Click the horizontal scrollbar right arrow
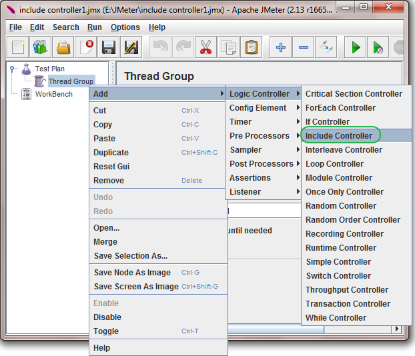This screenshot has width=415, height=356. point(396,329)
